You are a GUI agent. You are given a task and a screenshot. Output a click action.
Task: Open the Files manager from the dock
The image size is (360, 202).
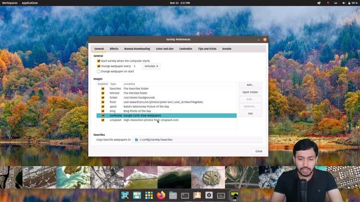click(173, 195)
